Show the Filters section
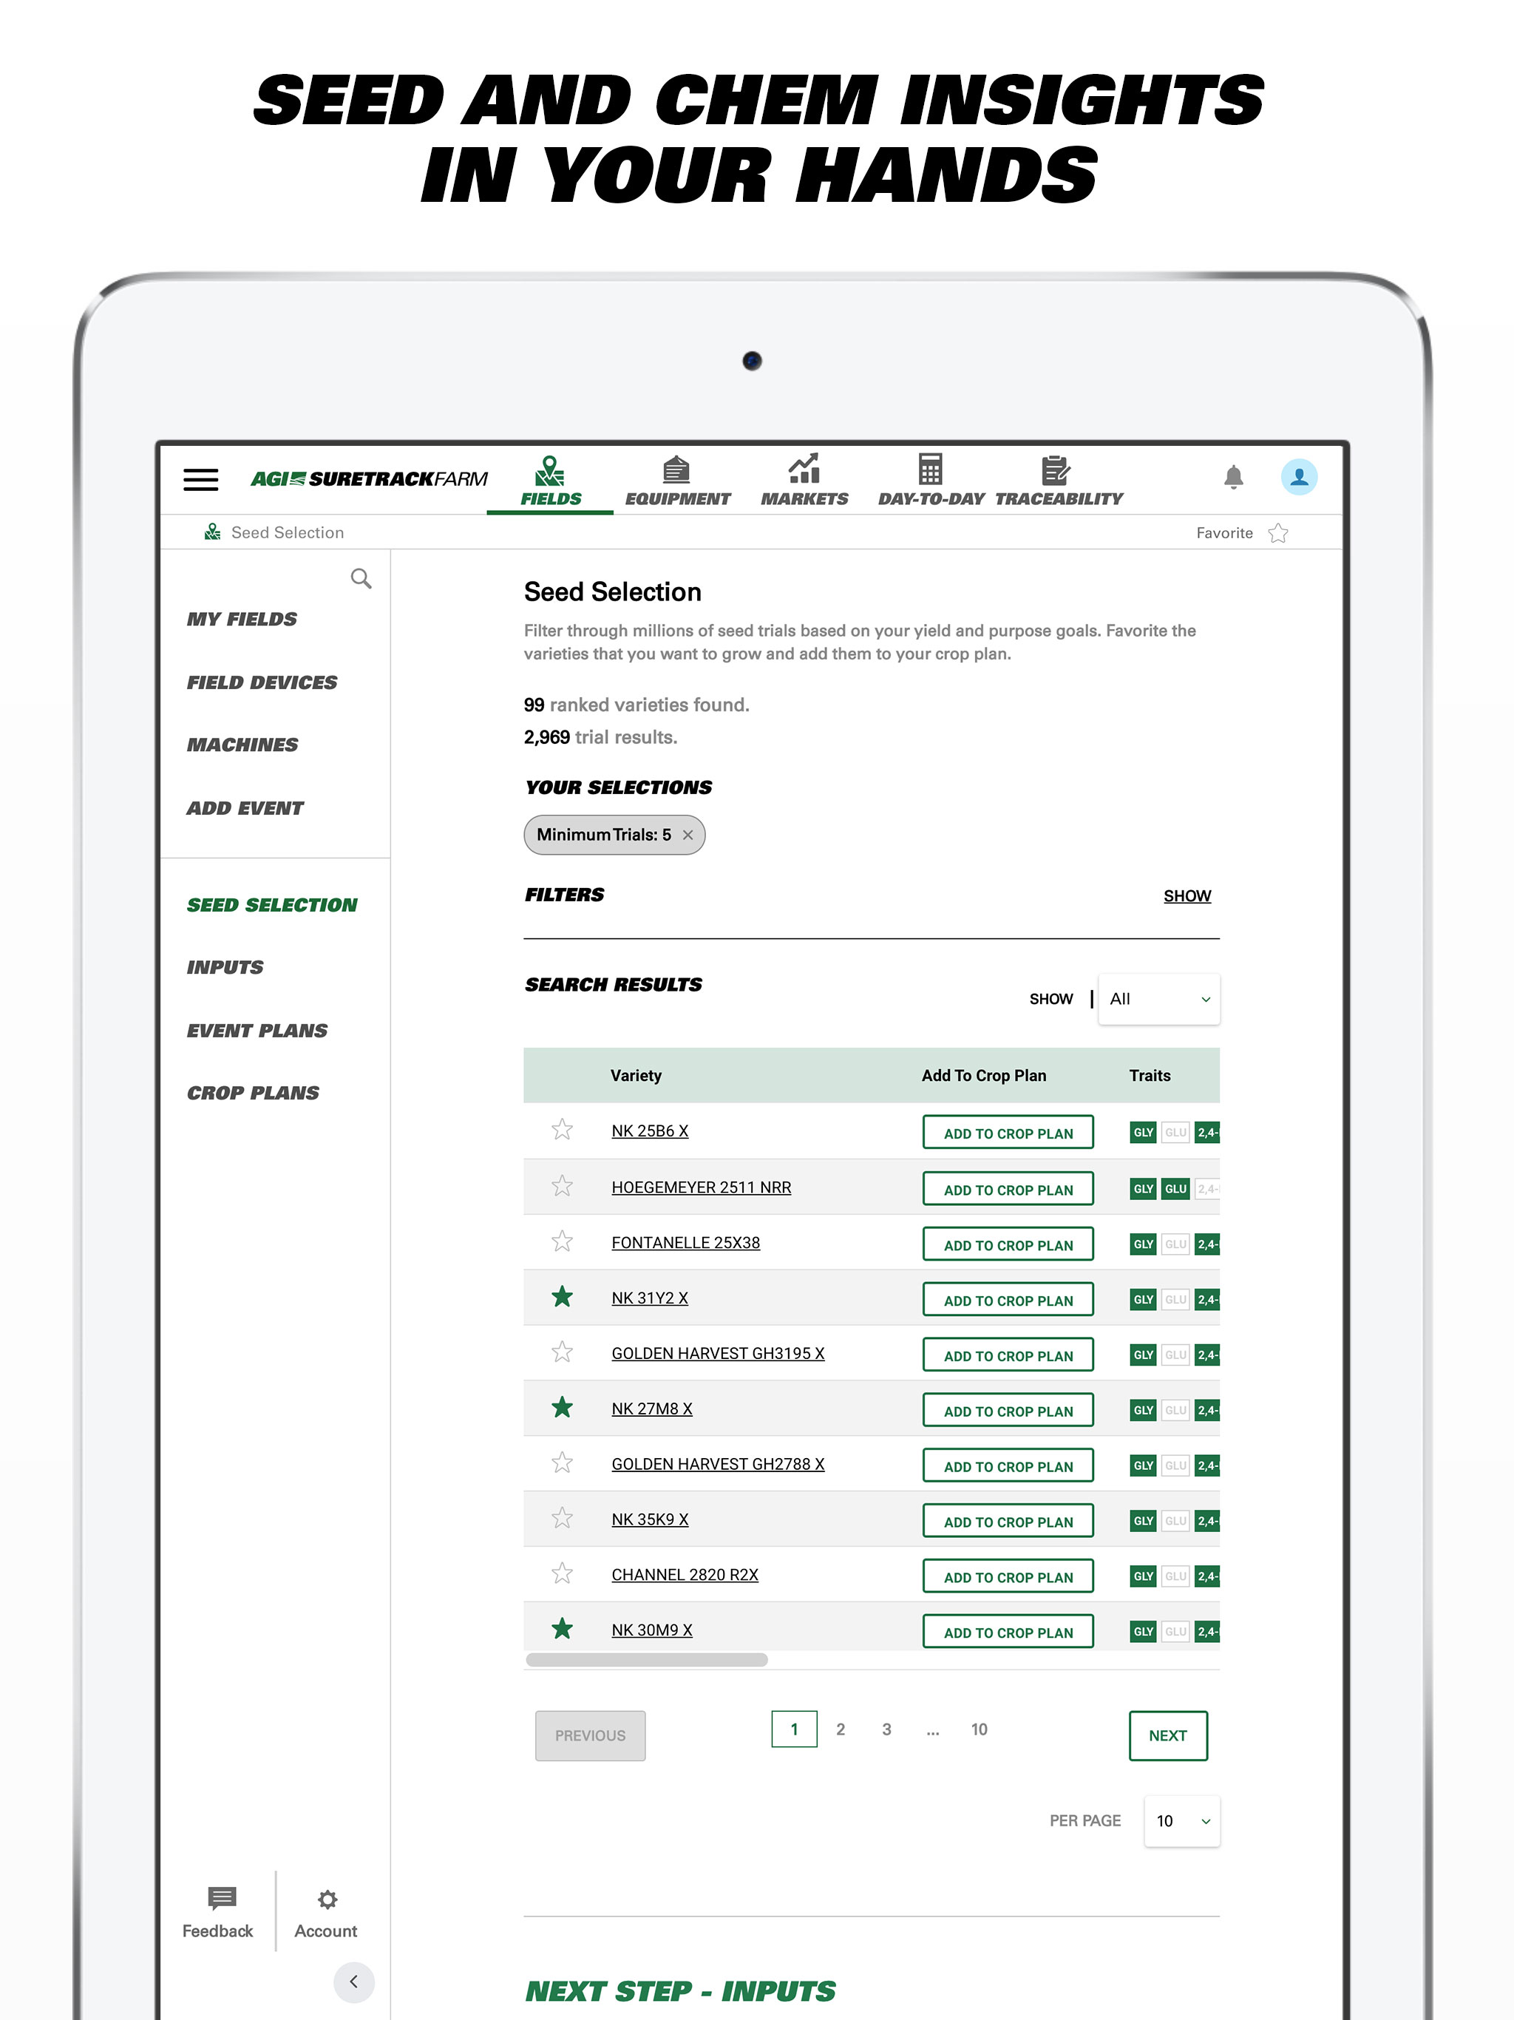 tap(1187, 896)
